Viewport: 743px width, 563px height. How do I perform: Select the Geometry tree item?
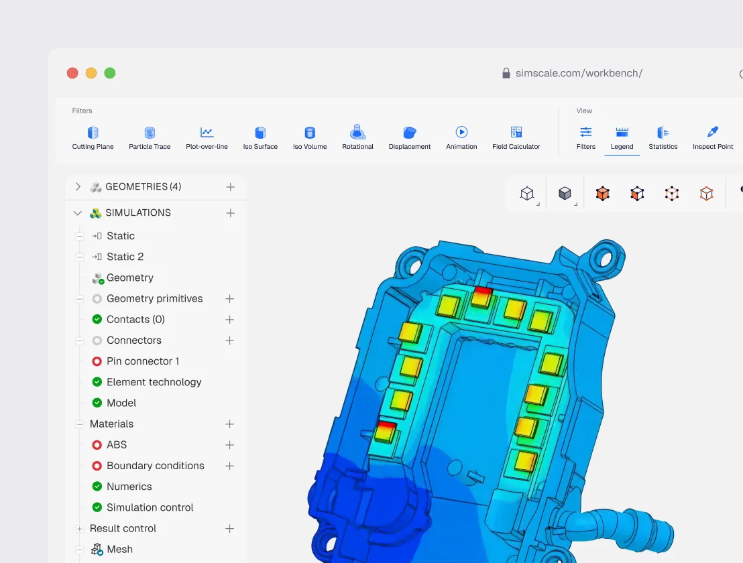point(130,277)
